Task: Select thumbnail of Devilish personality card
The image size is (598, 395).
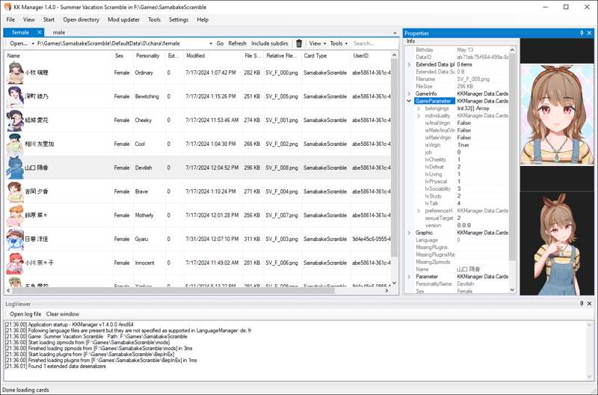Action: [x=15, y=168]
